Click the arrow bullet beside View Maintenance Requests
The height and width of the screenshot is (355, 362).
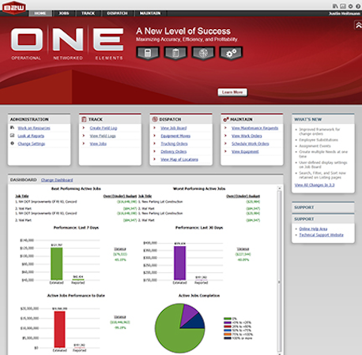225,128
